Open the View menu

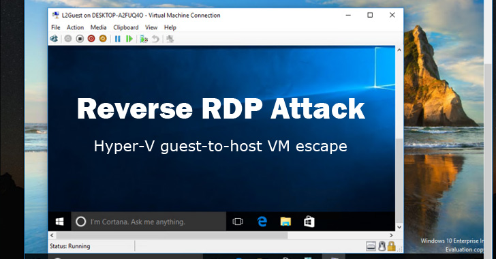click(x=151, y=27)
